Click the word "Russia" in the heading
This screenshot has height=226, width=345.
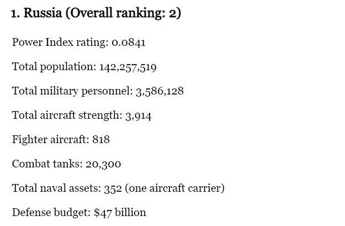click(42, 13)
